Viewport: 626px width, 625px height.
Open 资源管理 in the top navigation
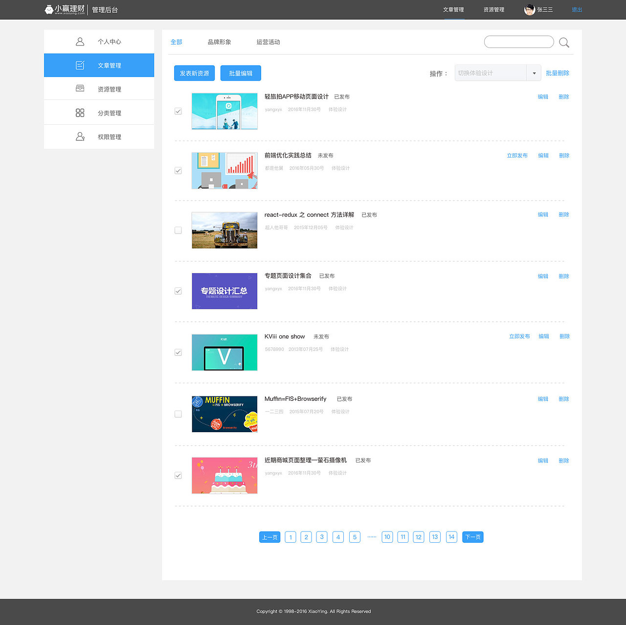point(494,10)
